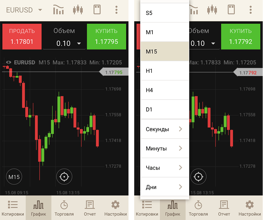263x220 pixels.
Task: Tap candlestick chart type icon in left screen
Action: pos(78,10)
